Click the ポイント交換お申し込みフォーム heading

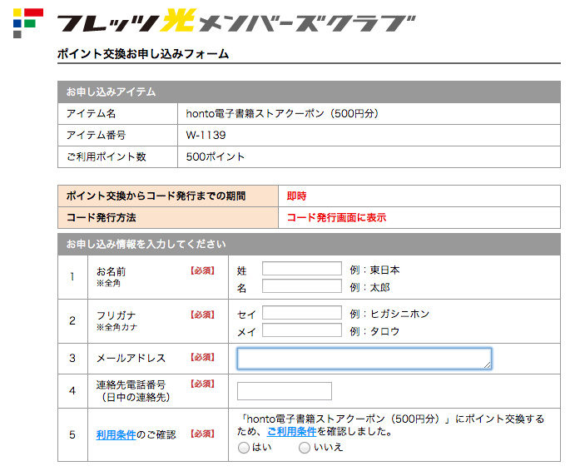pos(143,54)
